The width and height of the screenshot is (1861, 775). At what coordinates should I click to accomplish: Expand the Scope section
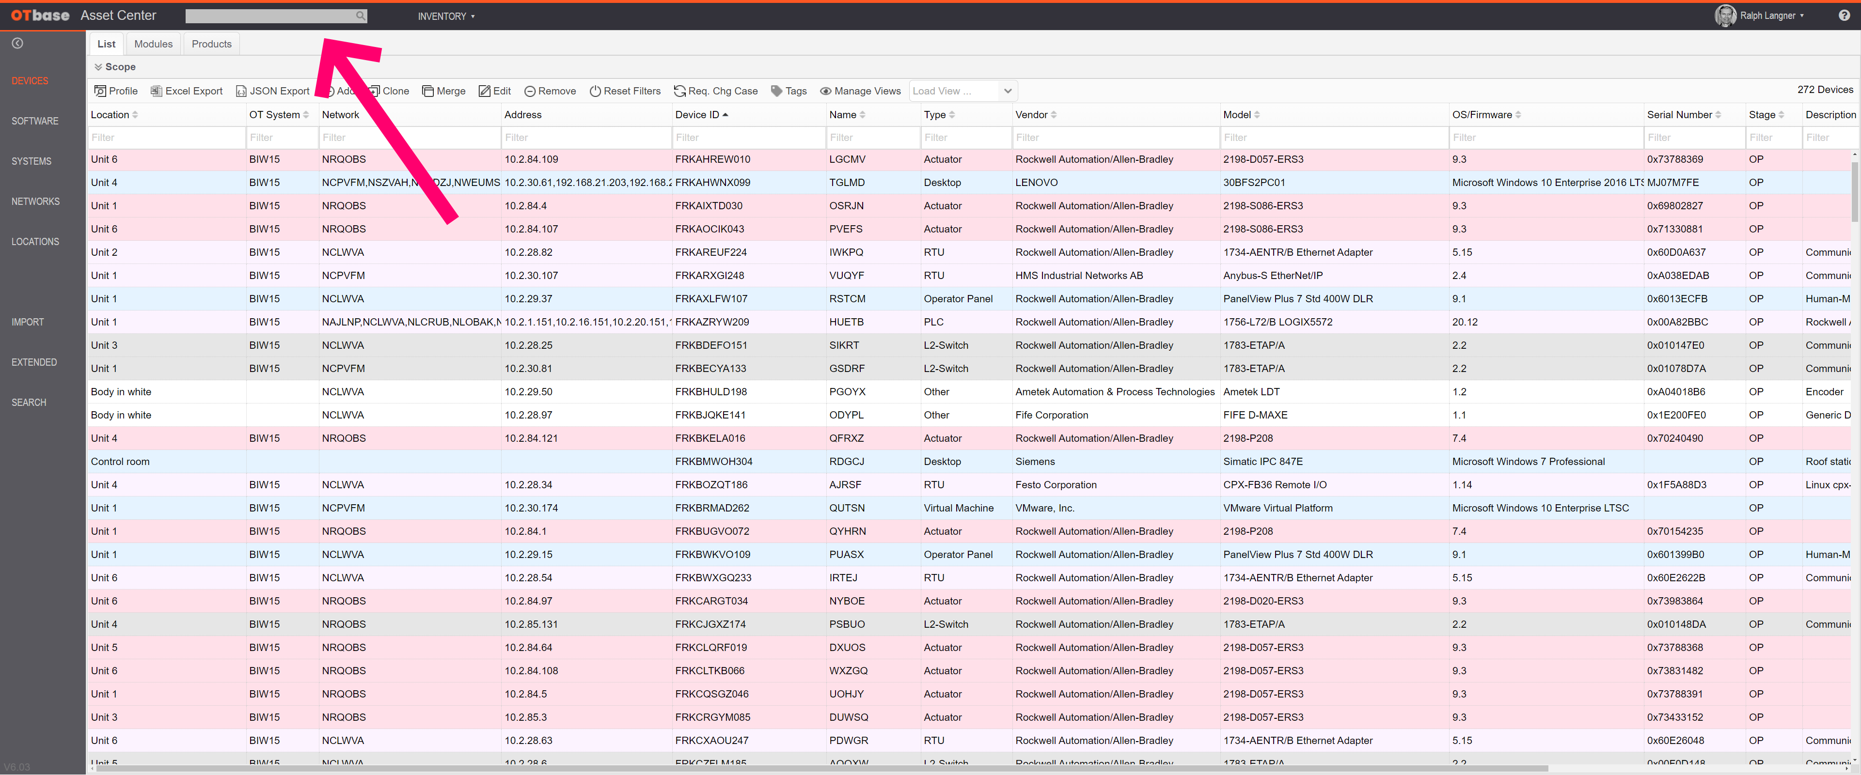coord(115,66)
